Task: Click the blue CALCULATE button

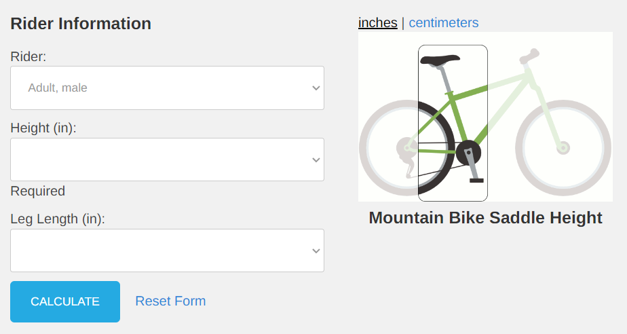Action: tap(65, 301)
